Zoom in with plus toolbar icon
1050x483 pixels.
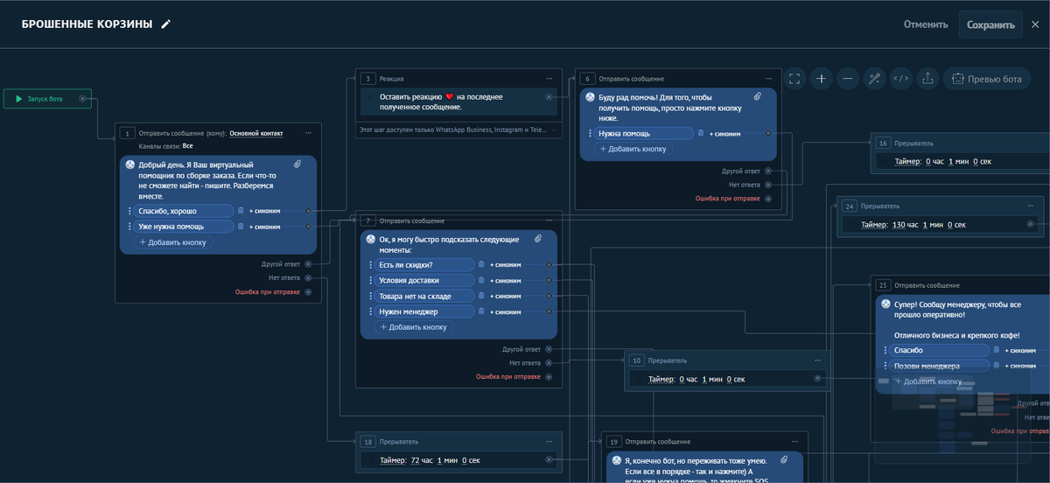tap(821, 79)
